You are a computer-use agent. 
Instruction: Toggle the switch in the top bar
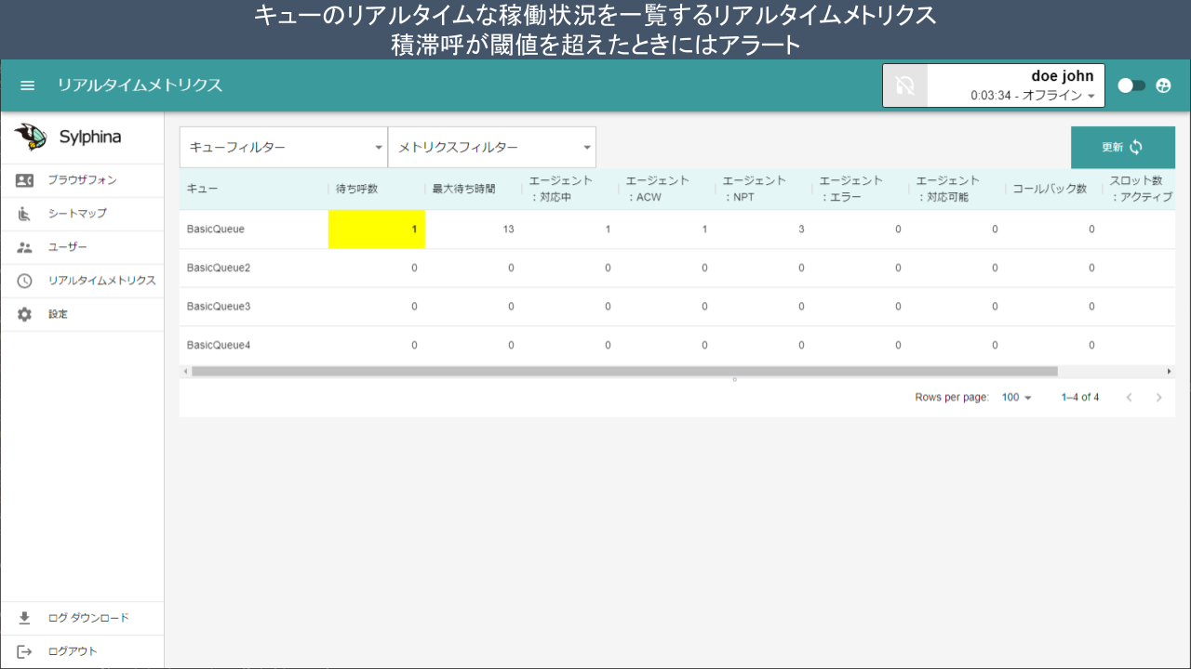pos(1131,85)
